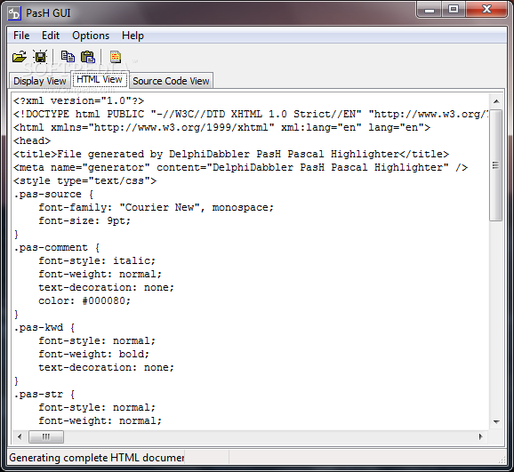
Task: Click the 'font-family: "Courier New"' line
Action: [x=156, y=207]
